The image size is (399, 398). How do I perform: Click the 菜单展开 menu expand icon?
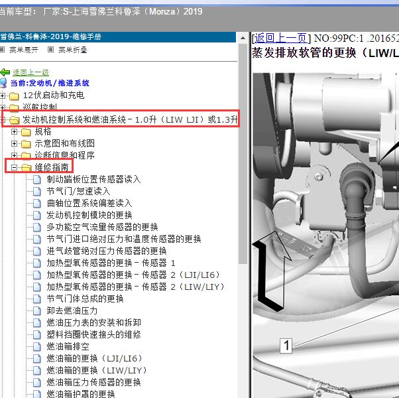[2, 49]
